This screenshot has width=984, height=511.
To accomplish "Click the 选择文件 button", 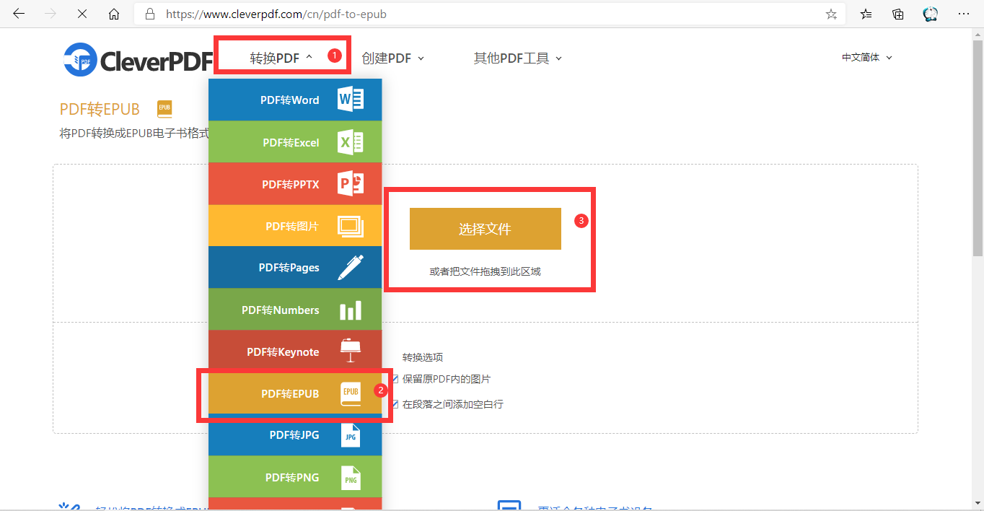I will tap(486, 229).
